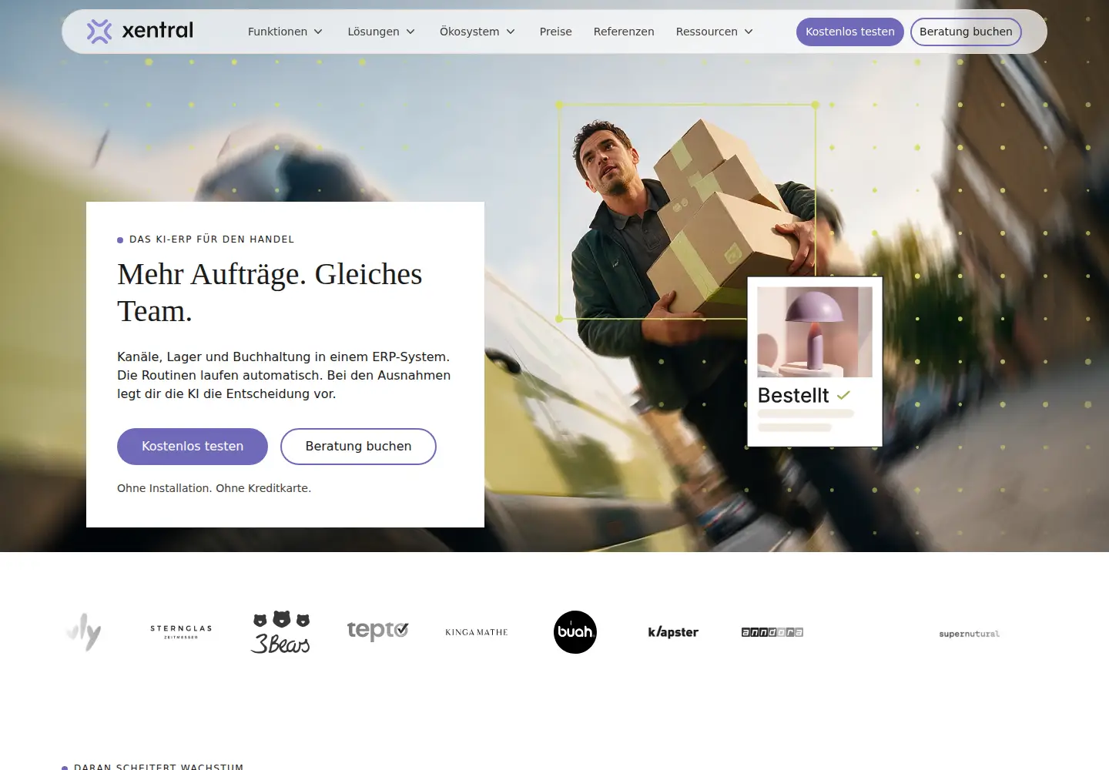Viewport: 1109px width, 770px height.
Task: Expand the Ökosystem dropdown menu
Action: pos(477,32)
